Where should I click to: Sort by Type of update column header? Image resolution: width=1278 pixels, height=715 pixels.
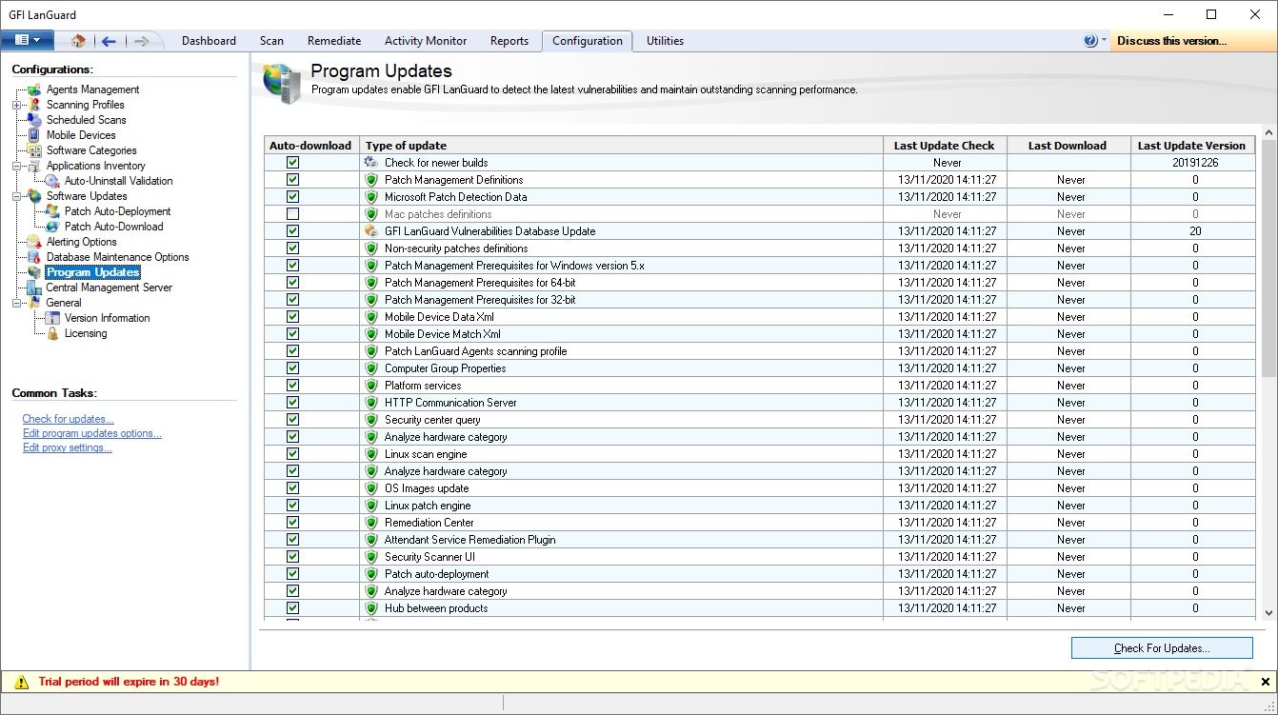click(622, 146)
